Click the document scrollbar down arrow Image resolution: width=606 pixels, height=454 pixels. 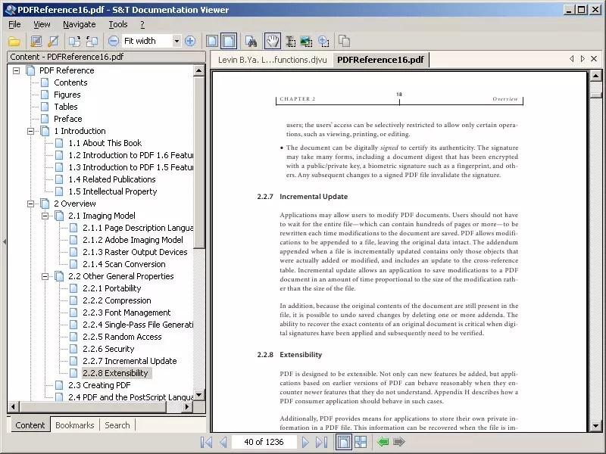pyautogui.click(x=596, y=426)
